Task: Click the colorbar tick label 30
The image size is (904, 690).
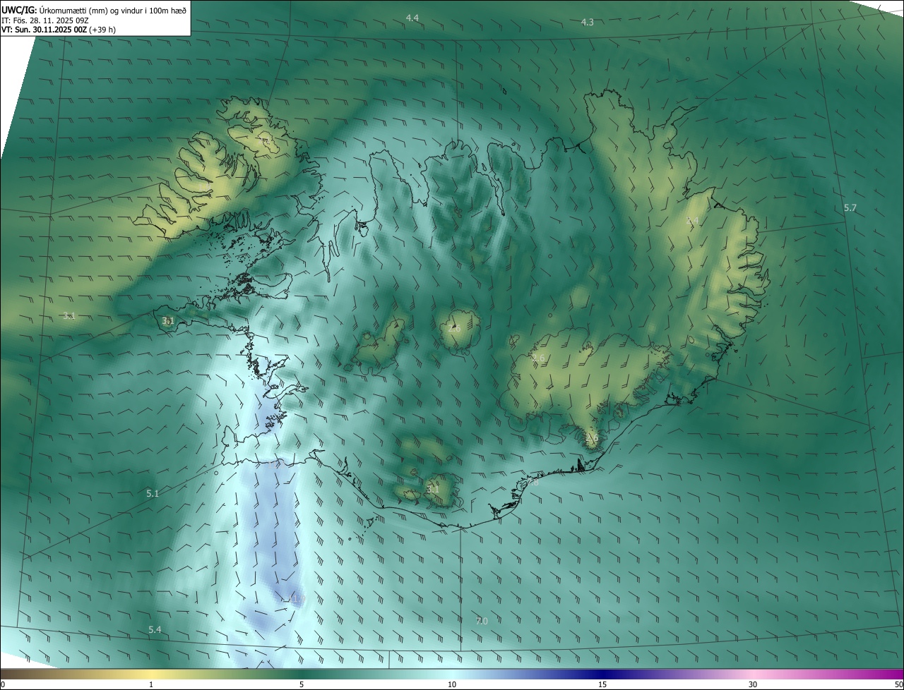Action: [x=753, y=685]
